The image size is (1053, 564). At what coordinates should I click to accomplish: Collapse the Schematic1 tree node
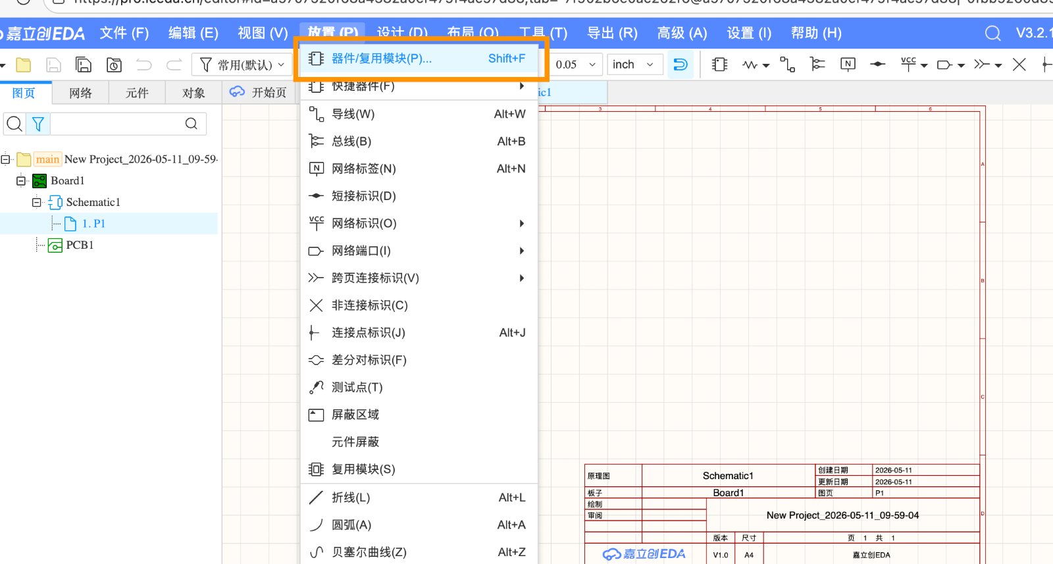(x=37, y=202)
